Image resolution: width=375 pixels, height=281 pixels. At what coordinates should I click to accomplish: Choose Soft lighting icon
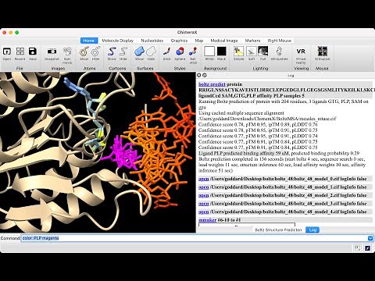(252, 52)
